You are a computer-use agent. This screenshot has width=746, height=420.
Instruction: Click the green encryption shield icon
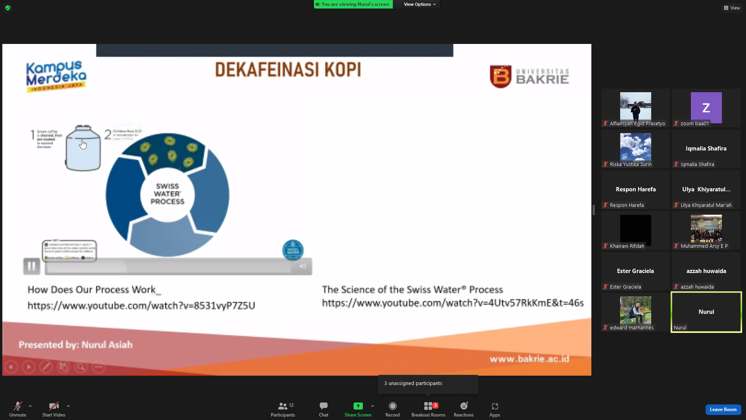[x=8, y=8]
